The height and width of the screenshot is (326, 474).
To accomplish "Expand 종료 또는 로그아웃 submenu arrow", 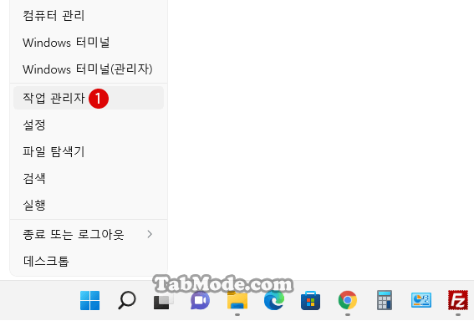I will point(150,234).
